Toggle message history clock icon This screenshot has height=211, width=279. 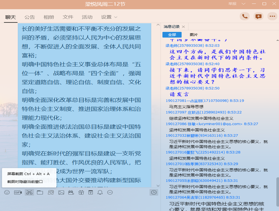click(x=154, y=193)
